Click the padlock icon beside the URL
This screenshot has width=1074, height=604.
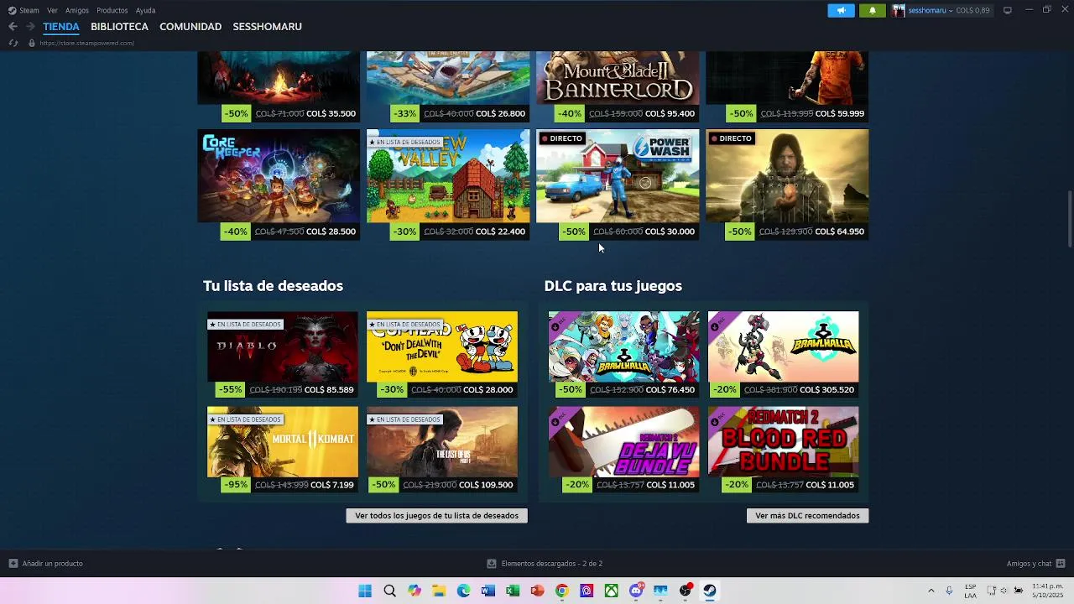coord(32,43)
